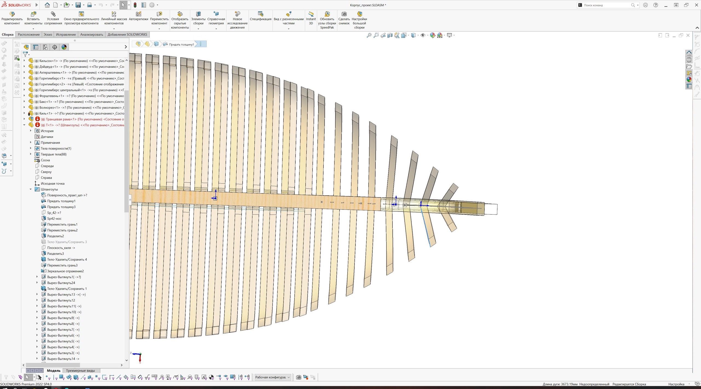701x389 pixels.
Task: Collapse the Шпангоуты folder
Action: tap(31, 189)
